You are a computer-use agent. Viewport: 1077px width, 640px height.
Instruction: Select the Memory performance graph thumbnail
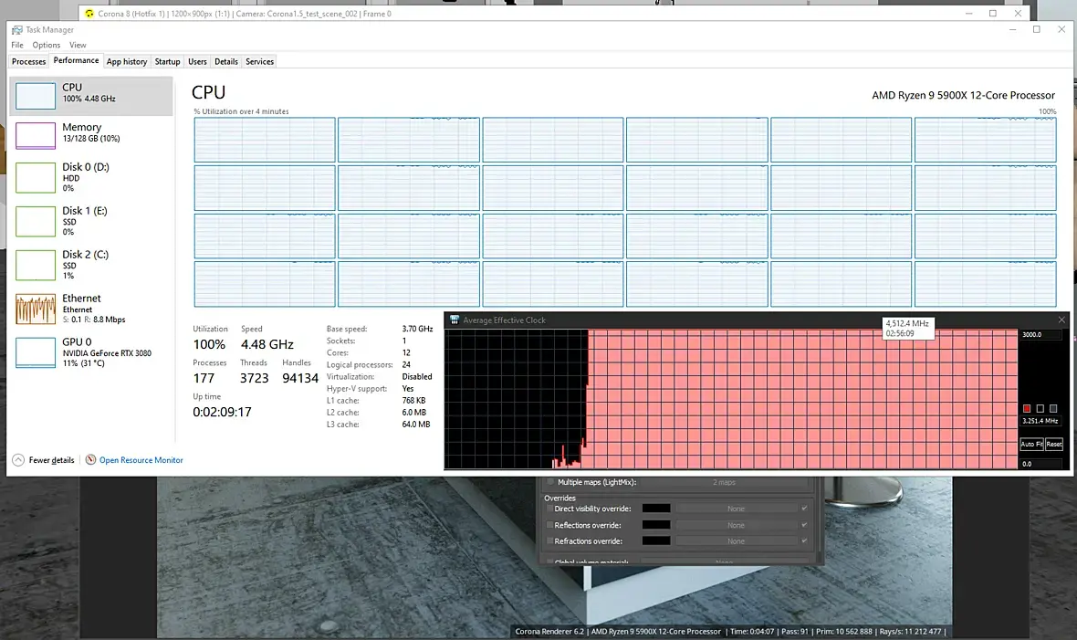coord(35,135)
